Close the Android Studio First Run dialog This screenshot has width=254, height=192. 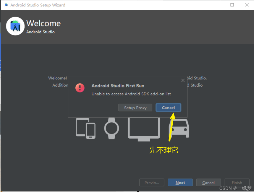[183, 80]
